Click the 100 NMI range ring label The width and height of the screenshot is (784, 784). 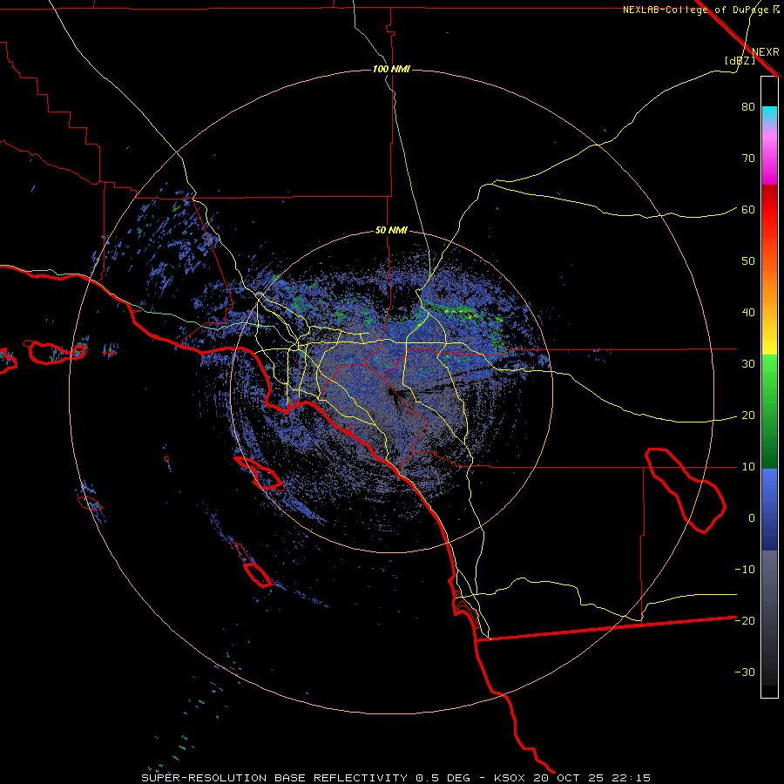point(391,69)
